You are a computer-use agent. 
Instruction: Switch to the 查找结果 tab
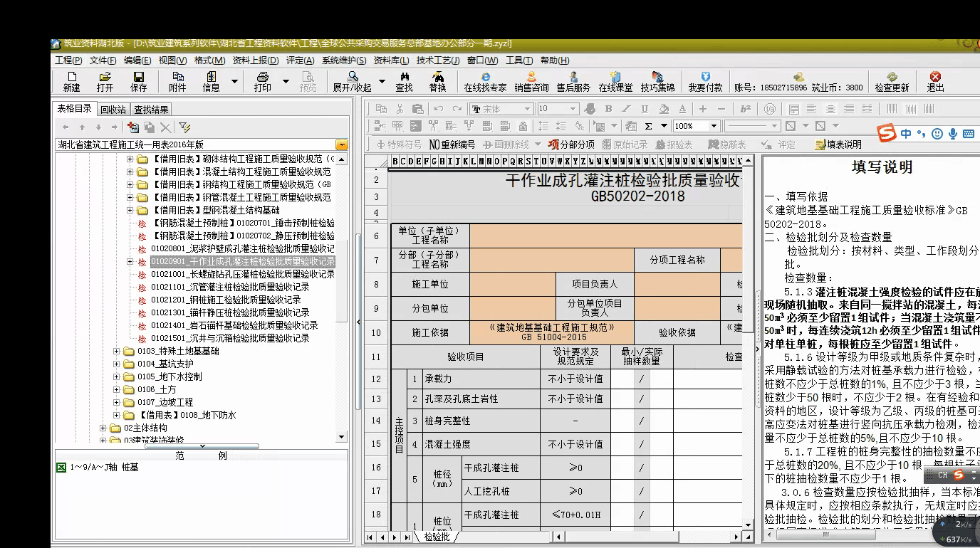pos(152,109)
